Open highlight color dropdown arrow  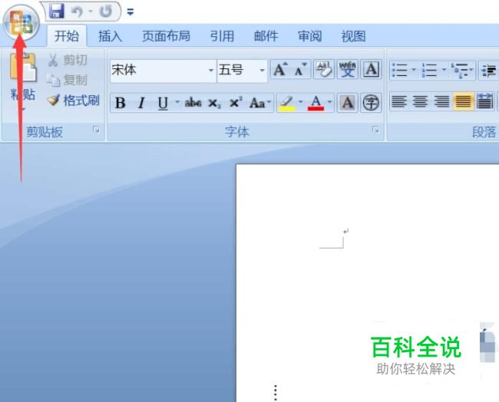click(x=300, y=102)
